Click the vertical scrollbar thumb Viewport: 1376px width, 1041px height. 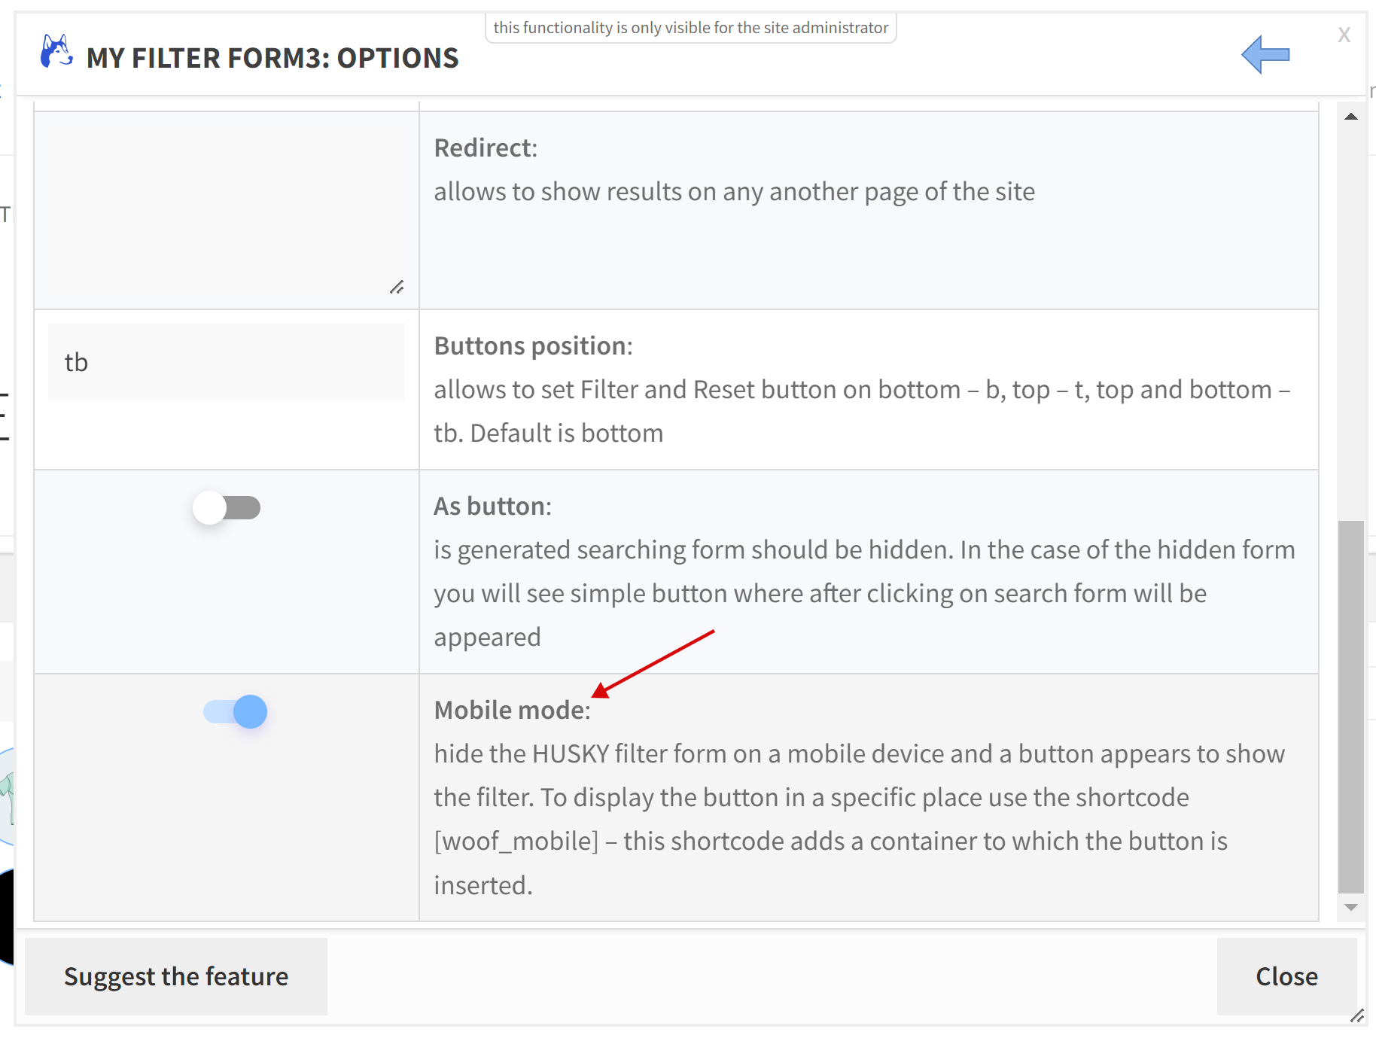point(1351,706)
